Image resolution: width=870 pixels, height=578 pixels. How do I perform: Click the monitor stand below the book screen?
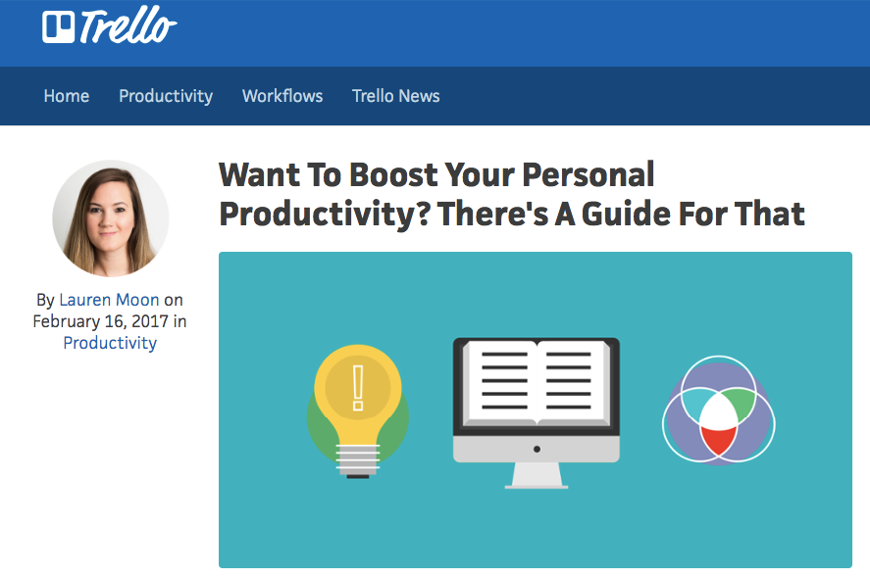(x=536, y=475)
